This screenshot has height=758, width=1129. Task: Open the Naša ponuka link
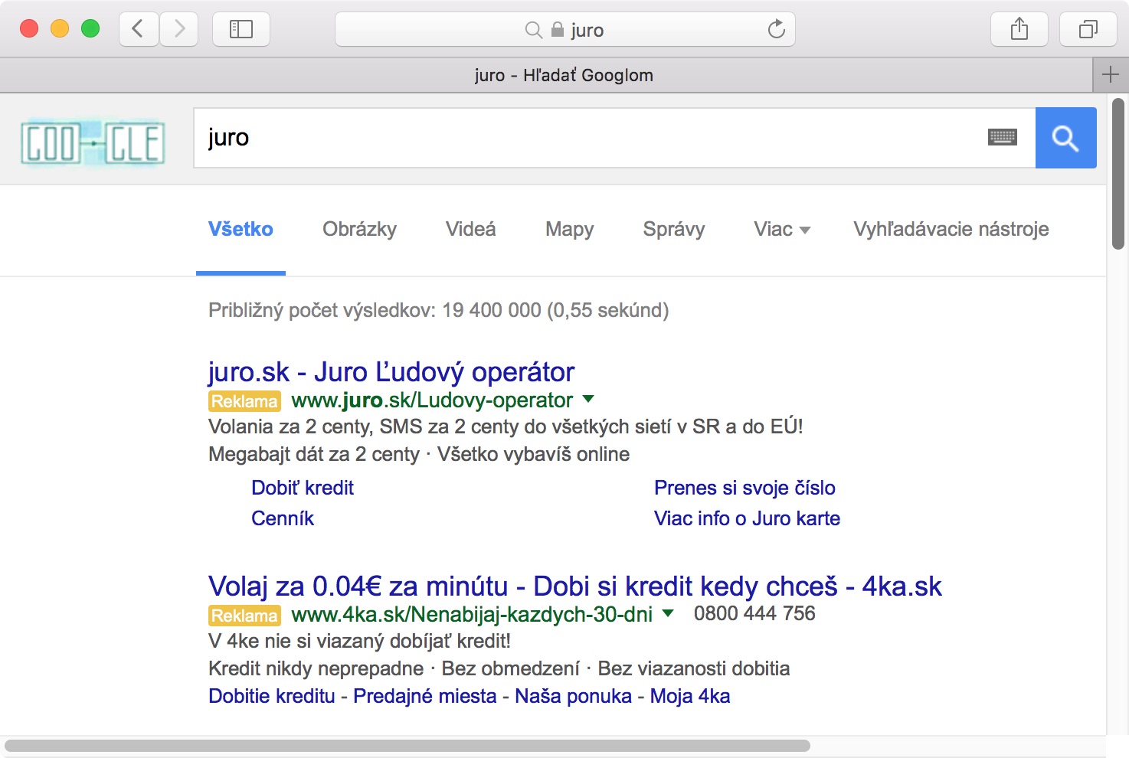(573, 696)
